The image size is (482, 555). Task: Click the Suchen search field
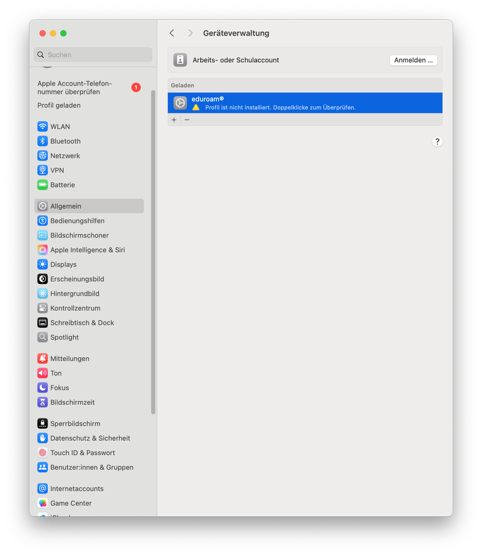[x=93, y=55]
